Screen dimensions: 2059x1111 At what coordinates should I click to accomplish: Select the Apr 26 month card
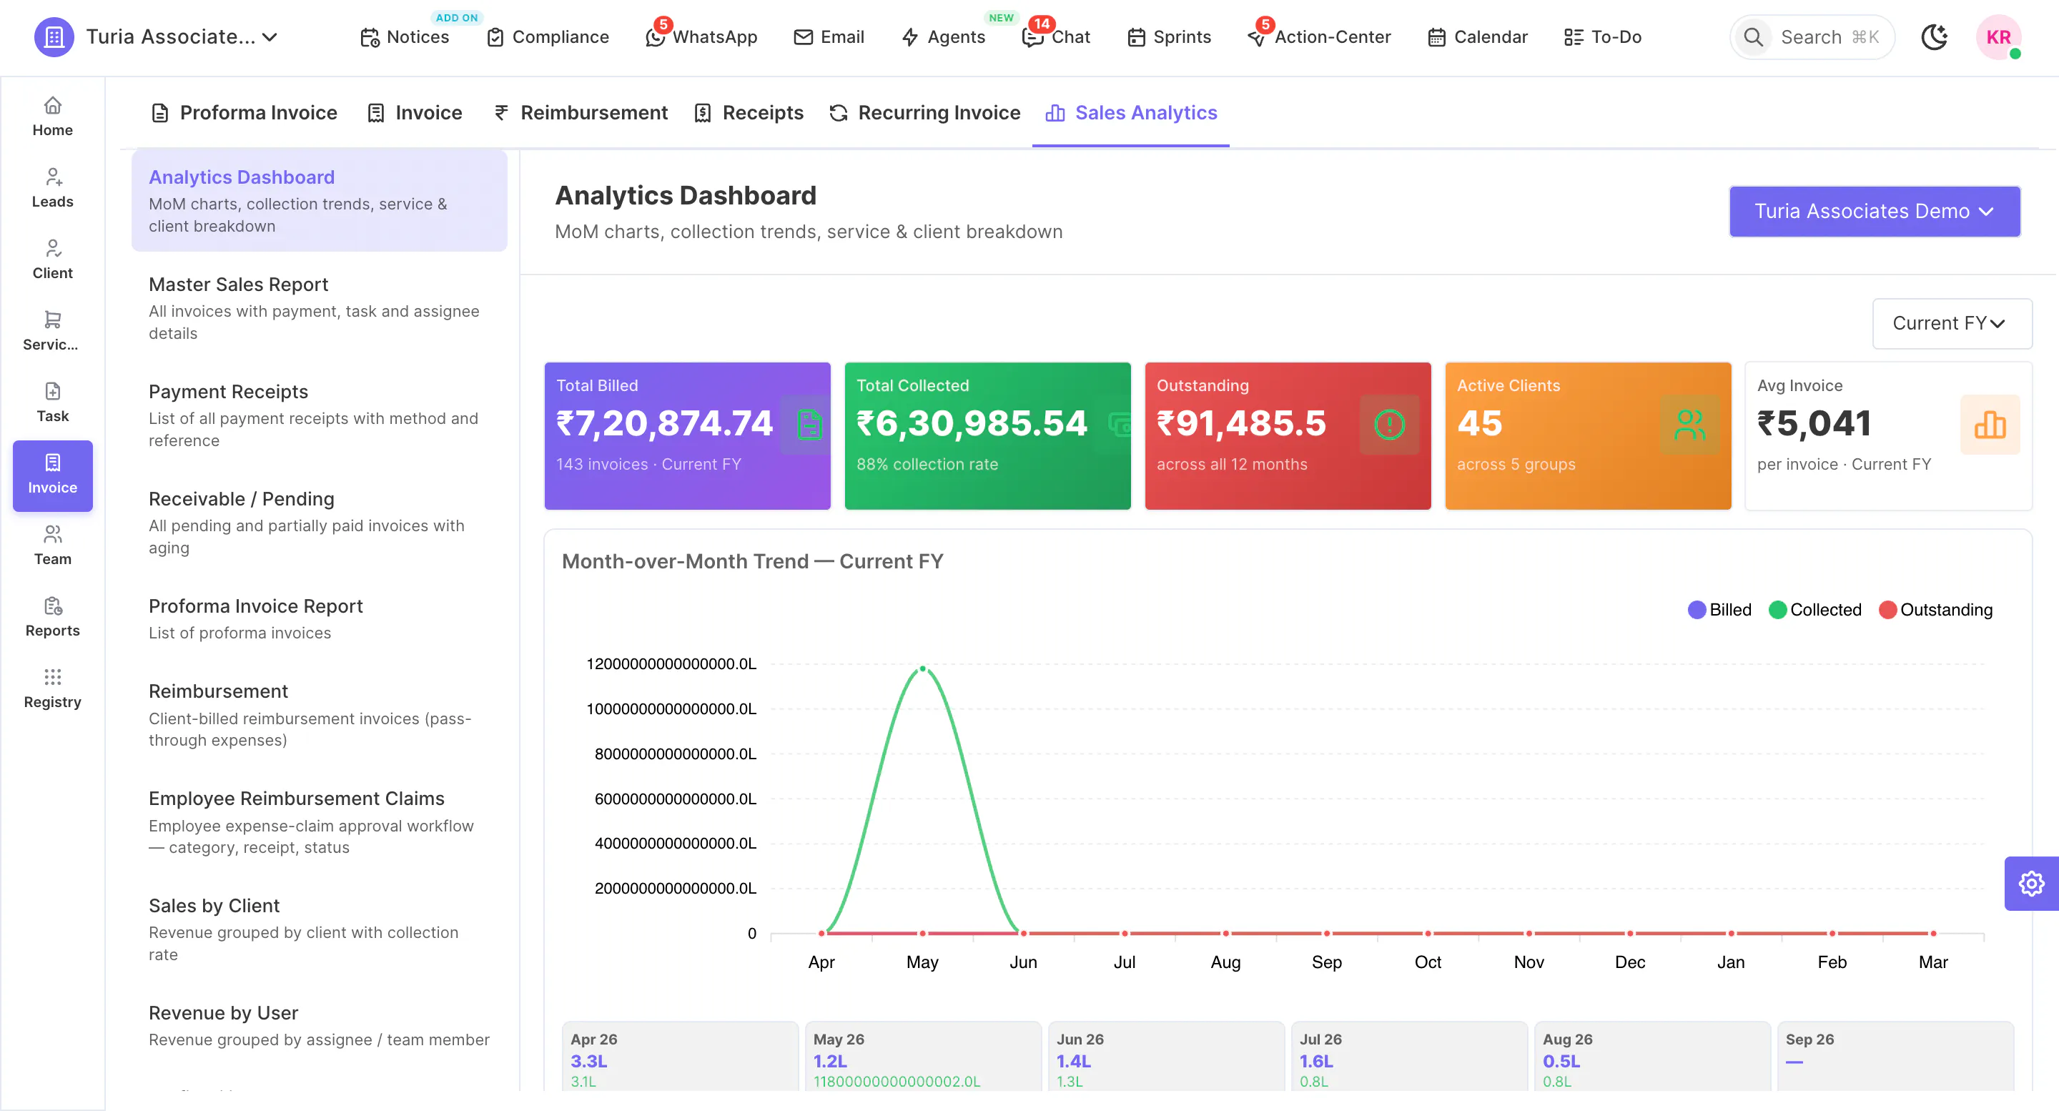click(x=679, y=1057)
